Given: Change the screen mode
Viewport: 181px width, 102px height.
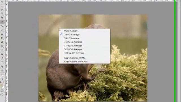Looking at the screenshot, I should coord(2,95).
